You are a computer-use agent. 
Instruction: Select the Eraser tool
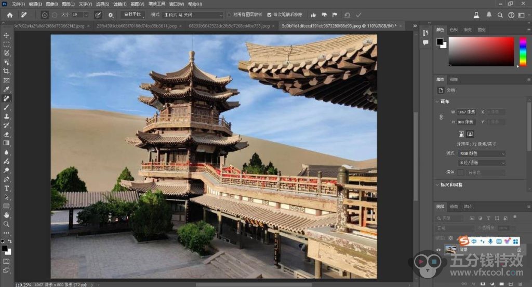pyautogui.click(x=6, y=134)
